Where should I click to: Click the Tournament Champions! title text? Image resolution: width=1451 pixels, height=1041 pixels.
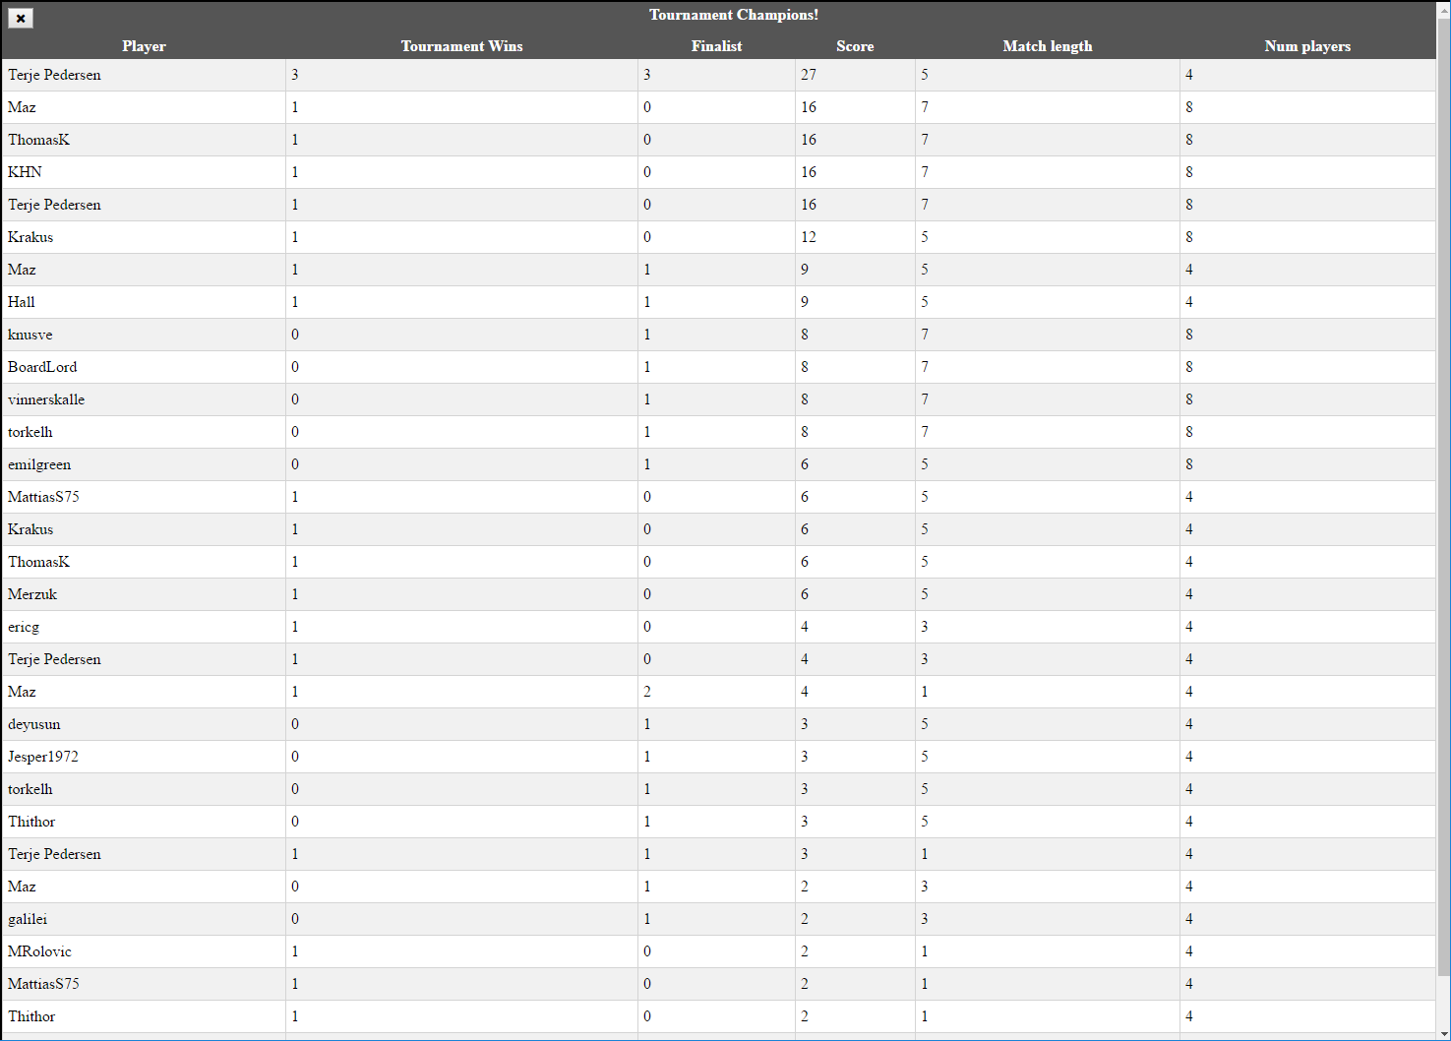pyautogui.click(x=734, y=15)
